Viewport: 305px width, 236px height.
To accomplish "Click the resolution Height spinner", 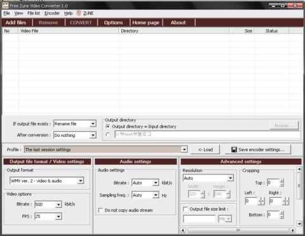I will tap(228, 194).
